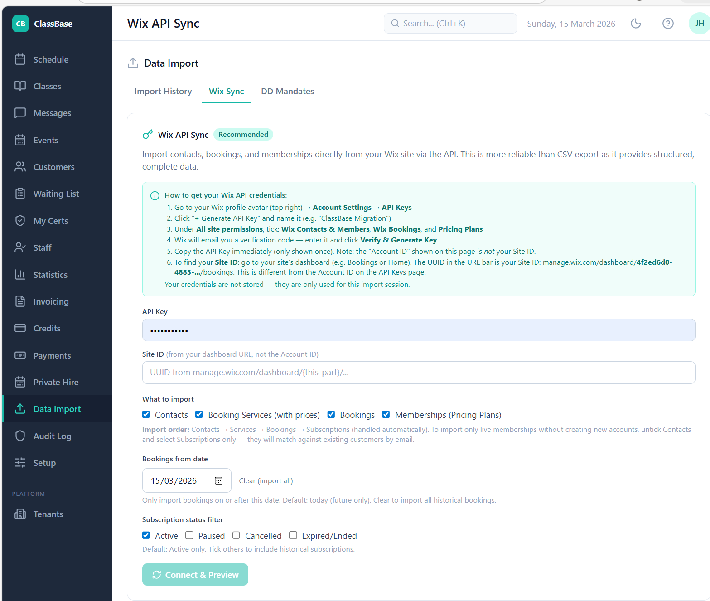Tick the Paused status checkbox
Image resolution: width=710 pixels, height=601 pixels.
click(189, 535)
